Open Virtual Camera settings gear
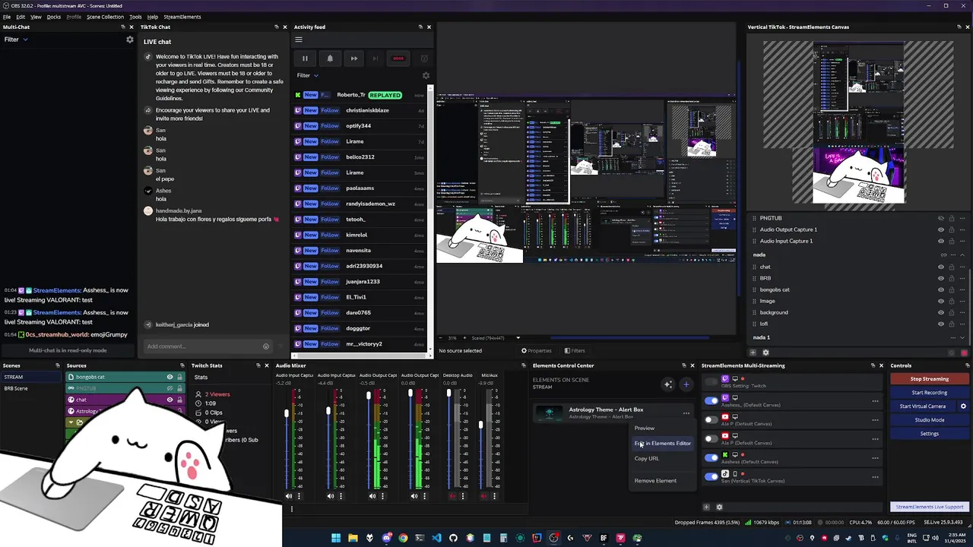This screenshot has width=973, height=547. pyautogui.click(x=963, y=406)
